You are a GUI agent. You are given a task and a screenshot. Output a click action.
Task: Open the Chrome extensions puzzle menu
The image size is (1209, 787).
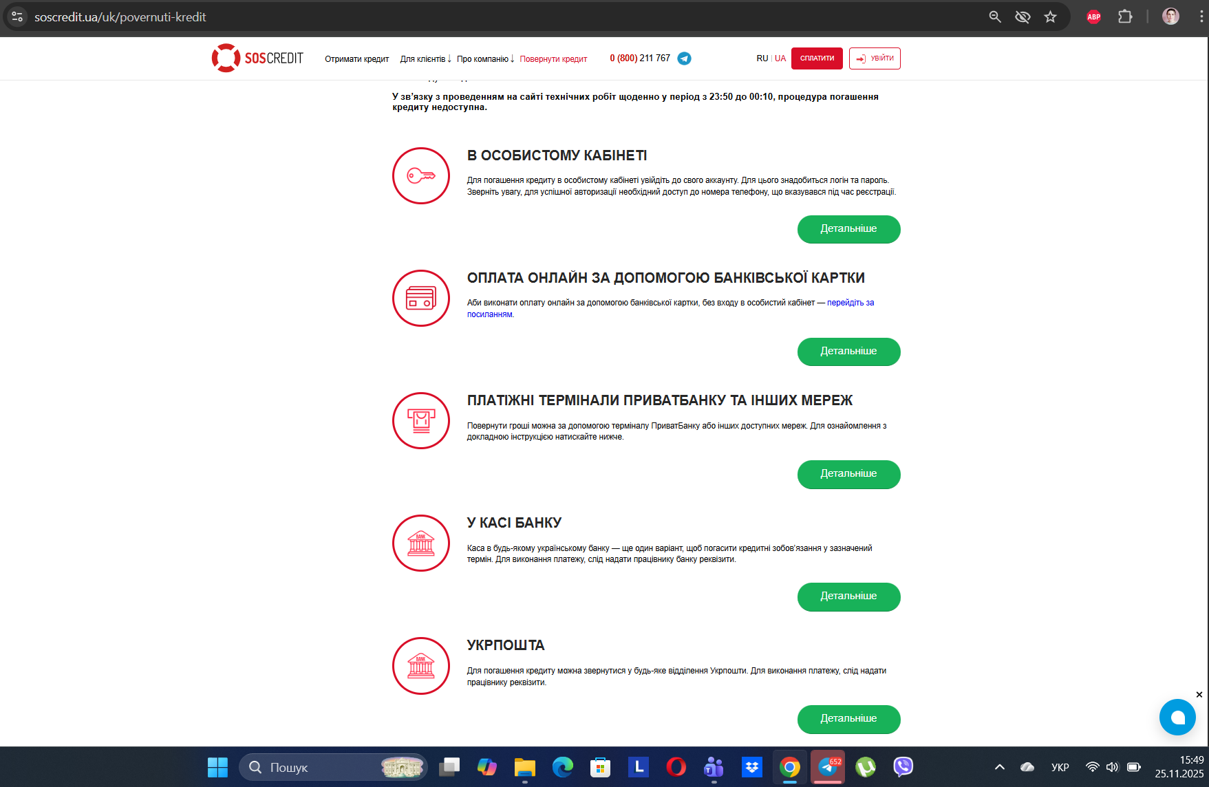[x=1125, y=17]
